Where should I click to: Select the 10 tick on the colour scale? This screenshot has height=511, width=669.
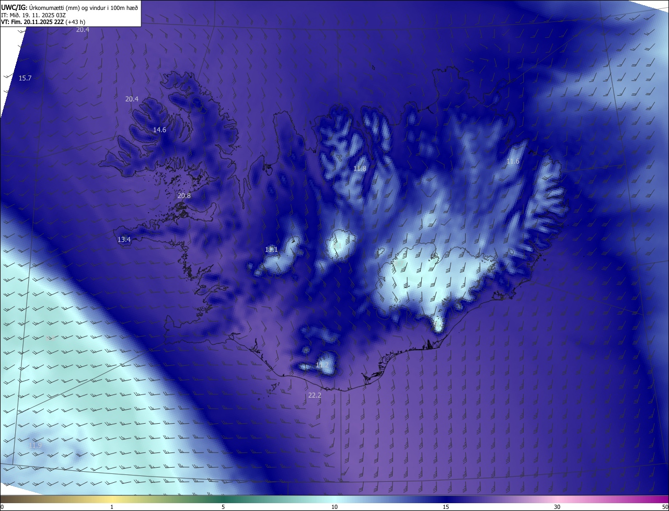click(334, 507)
